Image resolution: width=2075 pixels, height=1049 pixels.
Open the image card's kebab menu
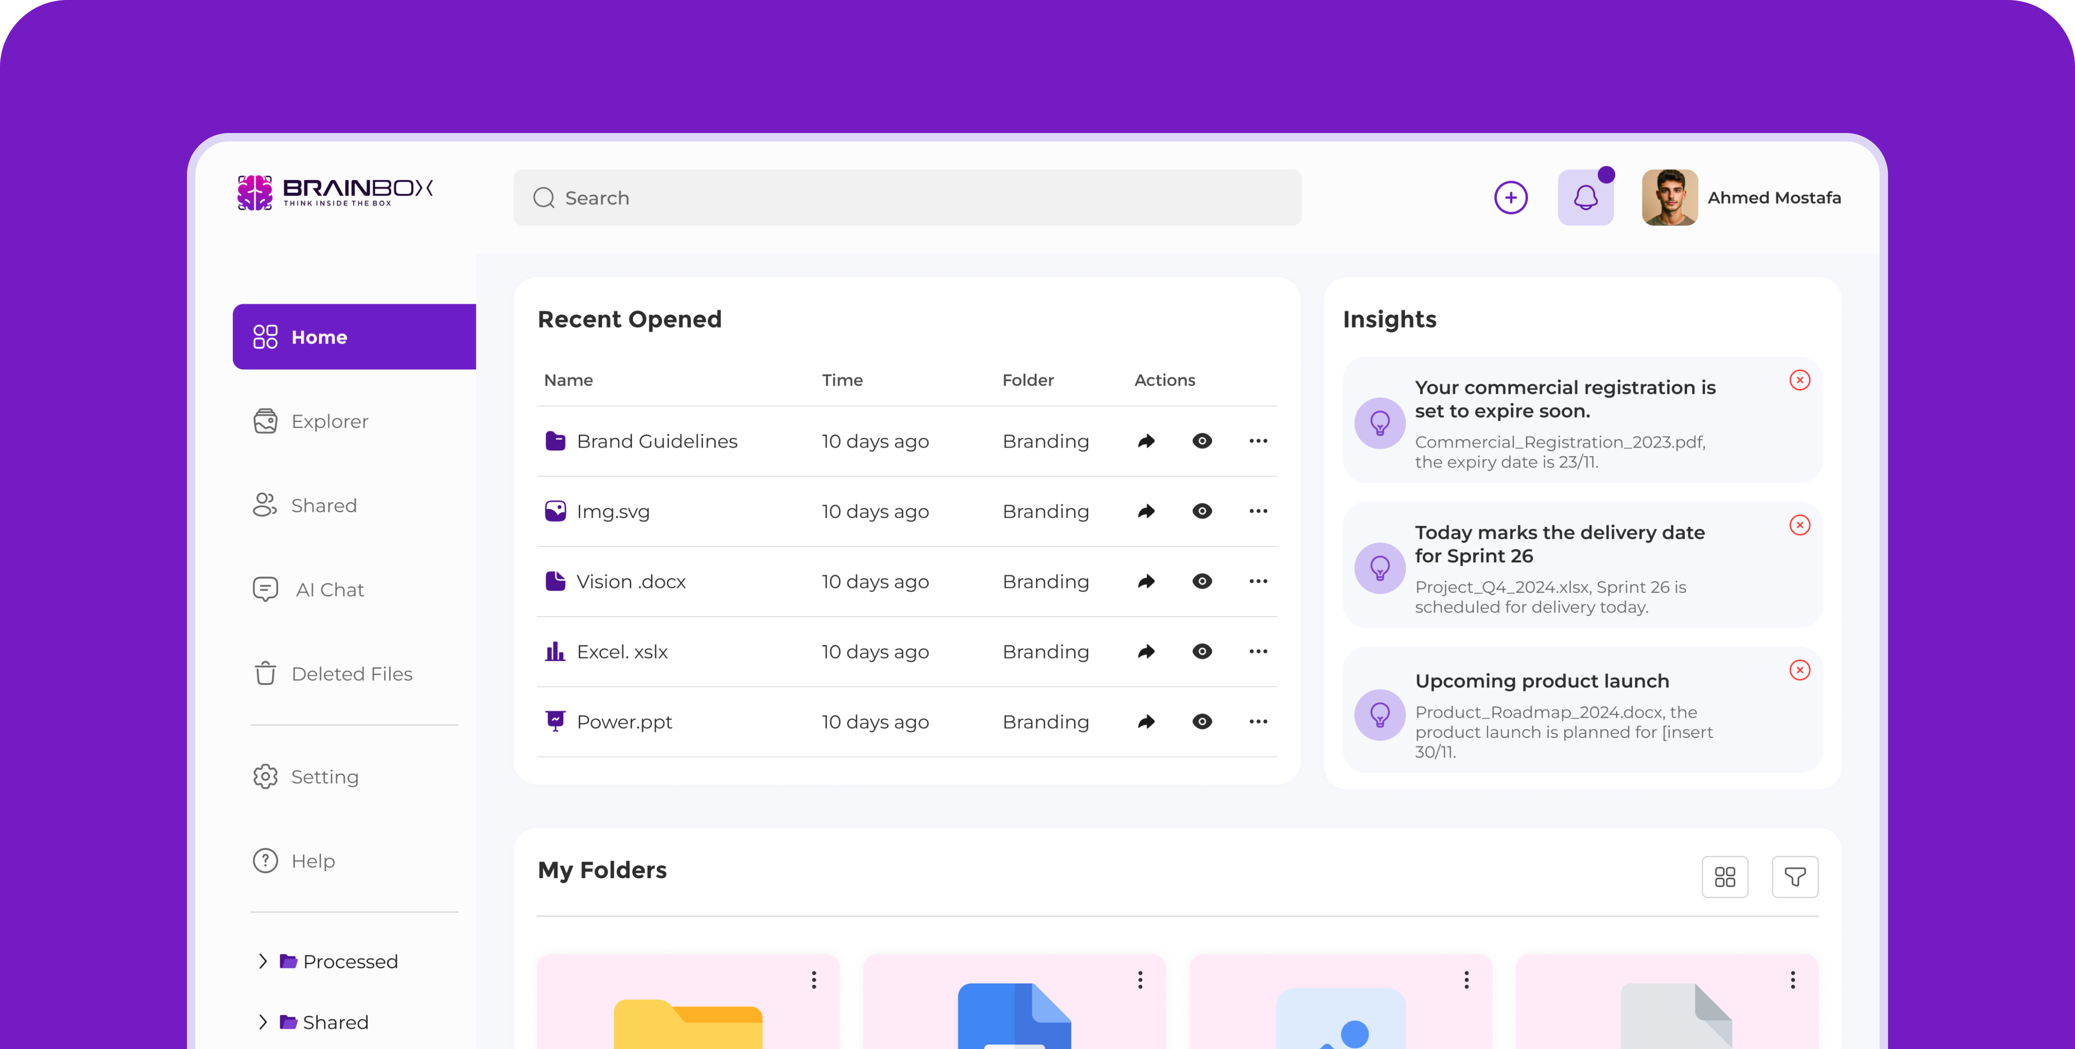pos(1466,979)
